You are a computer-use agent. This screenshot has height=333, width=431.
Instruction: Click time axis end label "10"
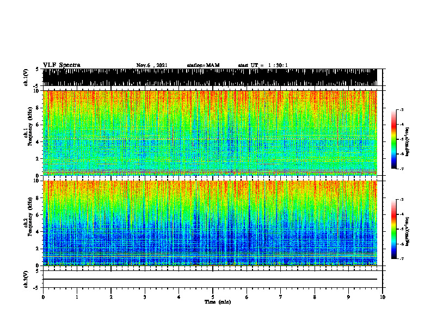[x=383, y=297]
